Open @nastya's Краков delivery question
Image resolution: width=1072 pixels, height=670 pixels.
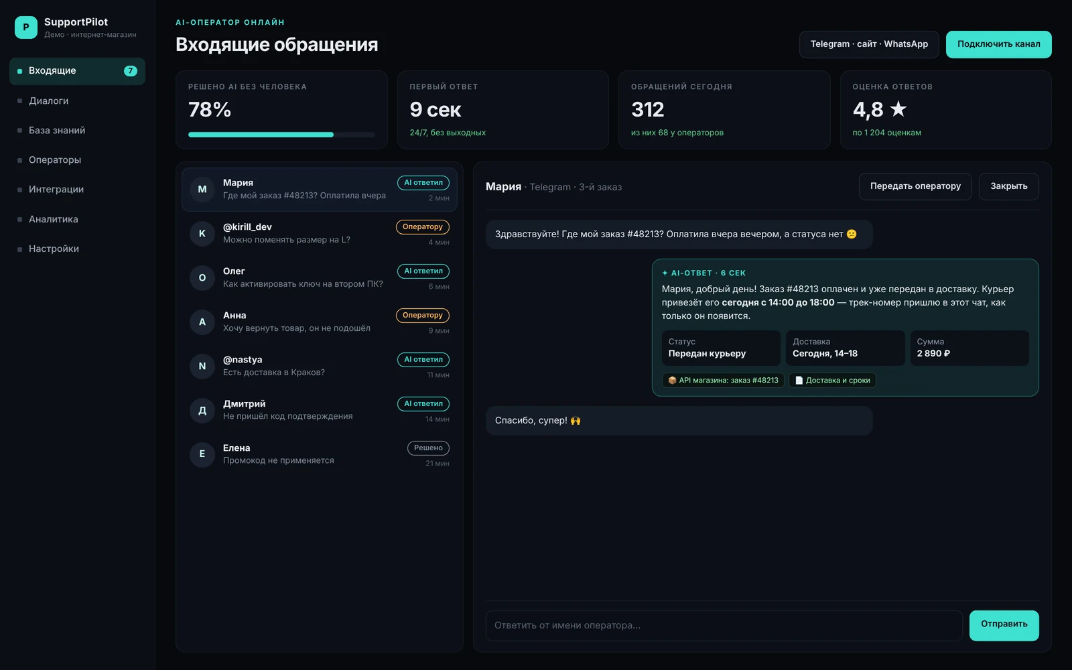320,366
